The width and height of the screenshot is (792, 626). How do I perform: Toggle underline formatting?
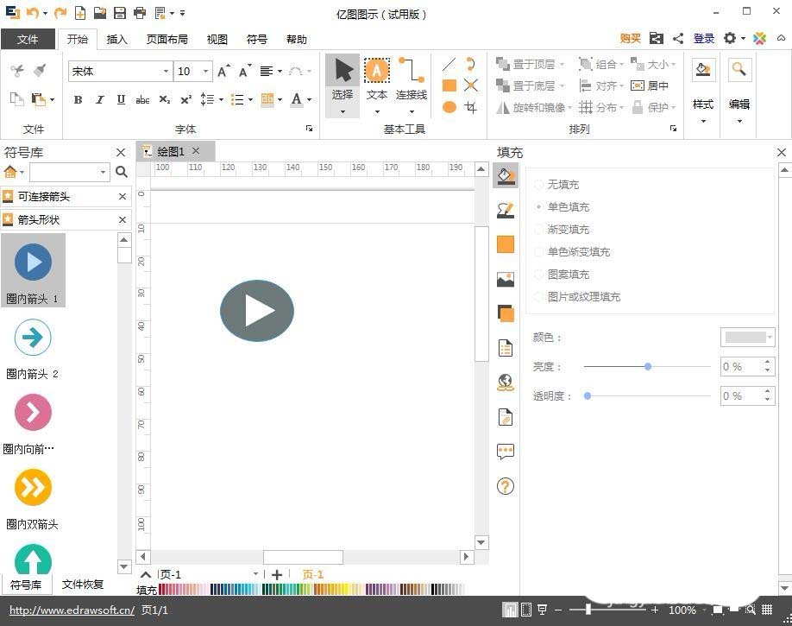pos(121,99)
